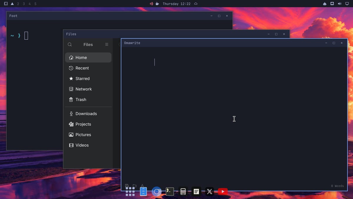
Task: Open Network location in Files
Action: (88, 89)
